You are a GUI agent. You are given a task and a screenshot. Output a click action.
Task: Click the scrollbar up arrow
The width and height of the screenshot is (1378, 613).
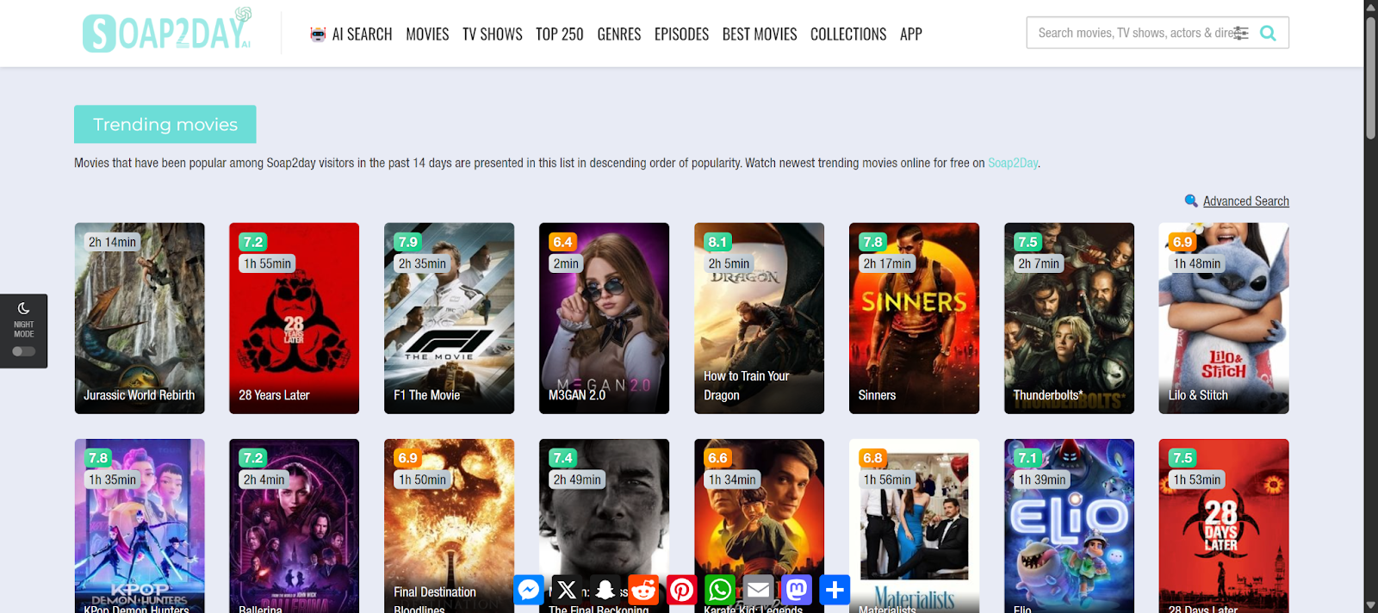coord(1371,7)
